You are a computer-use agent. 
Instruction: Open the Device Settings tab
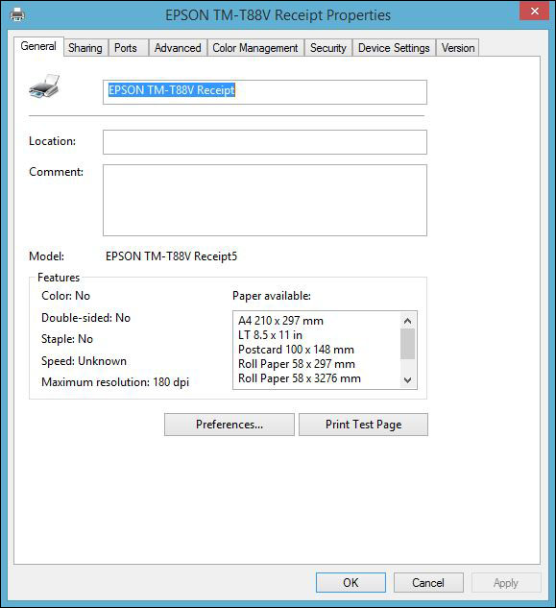click(x=394, y=48)
